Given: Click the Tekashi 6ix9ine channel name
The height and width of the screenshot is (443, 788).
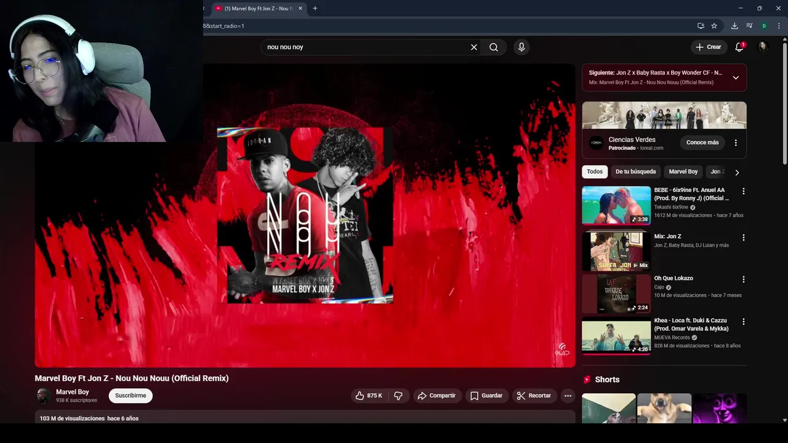Looking at the screenshot, I should 671,207.
